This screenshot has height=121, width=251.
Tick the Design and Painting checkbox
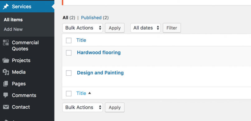tap(69, 73)
